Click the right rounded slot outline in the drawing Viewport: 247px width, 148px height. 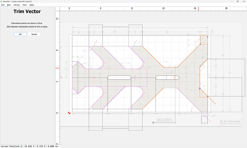coord(167,78)
